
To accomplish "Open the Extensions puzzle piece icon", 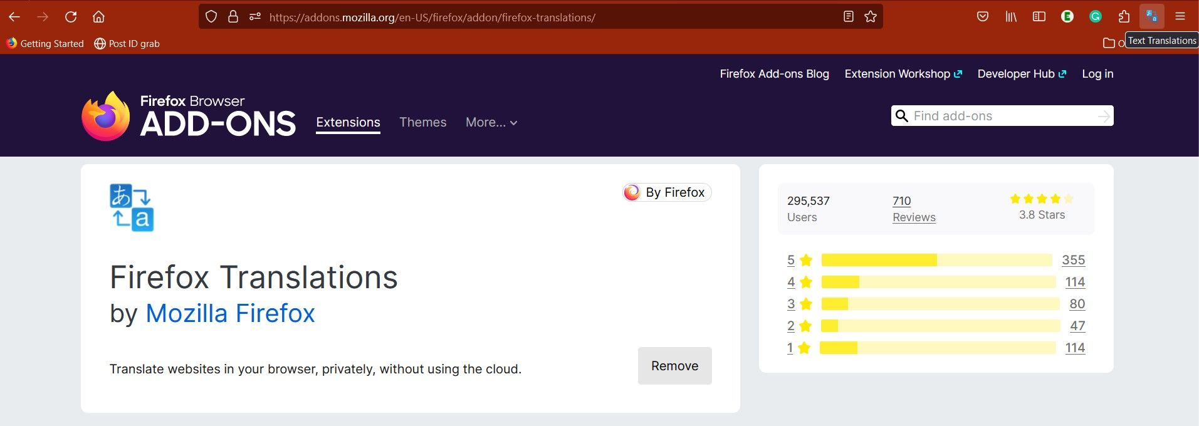I will click(x=1124, y=17).
